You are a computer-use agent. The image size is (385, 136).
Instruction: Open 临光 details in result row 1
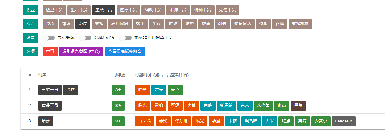(142, 90)
